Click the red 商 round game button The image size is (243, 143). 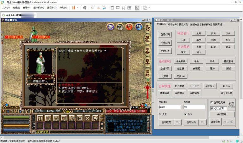pyautogui.click(x=129, y=27)
